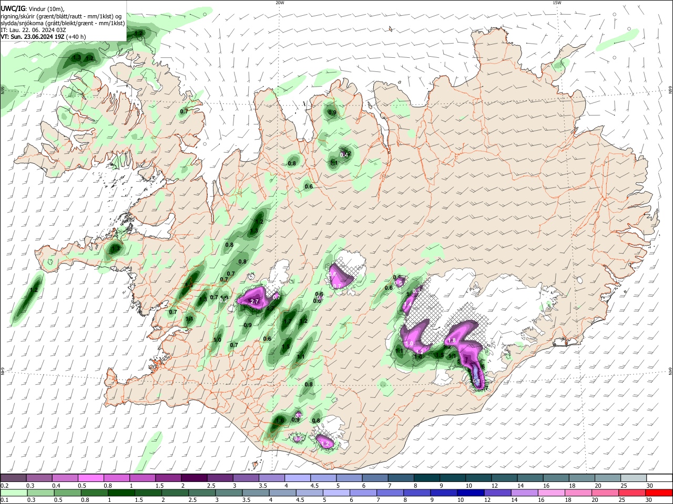
Task: Click the pale green 0.1 swatch on rain scale
Action: tap(13, 492)
